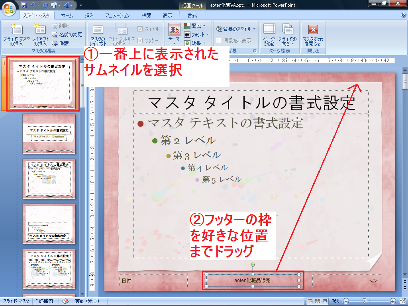Open PowerPoint help question mark icon
The image size is (408, 306).
(x=403, y=15)
